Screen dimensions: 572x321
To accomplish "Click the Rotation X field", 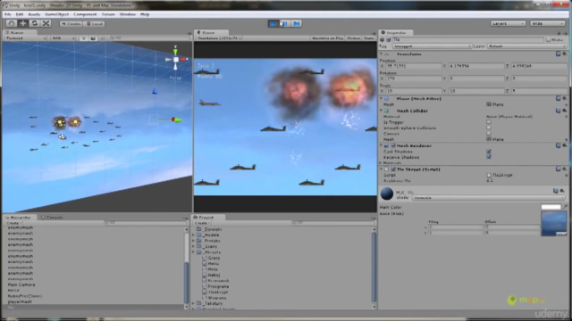I will [414, 78].
